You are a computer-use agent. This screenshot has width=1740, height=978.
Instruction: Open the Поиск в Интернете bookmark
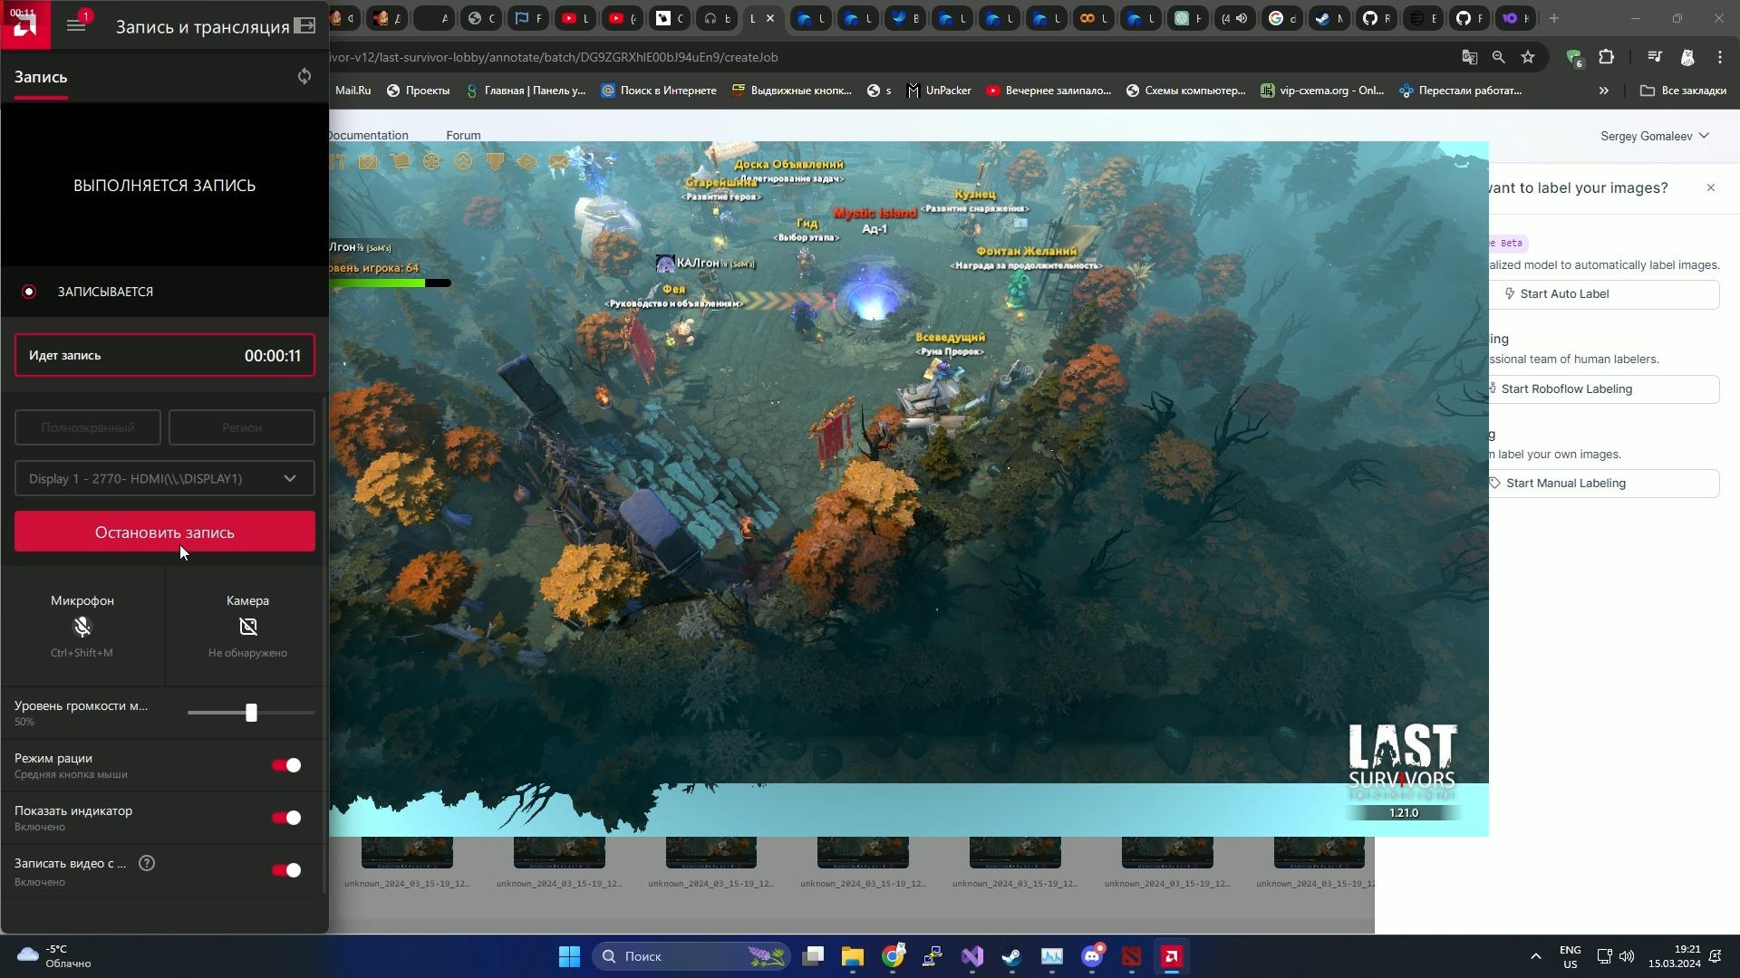tap(659, 91)
